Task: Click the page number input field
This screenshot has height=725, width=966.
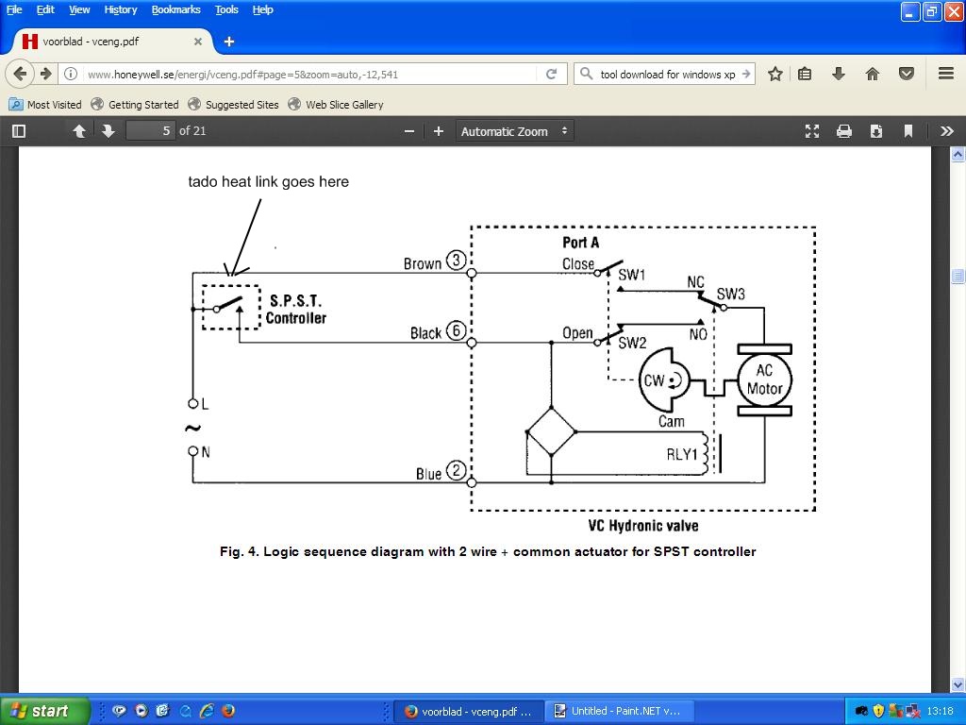Action: click(151, 131)
